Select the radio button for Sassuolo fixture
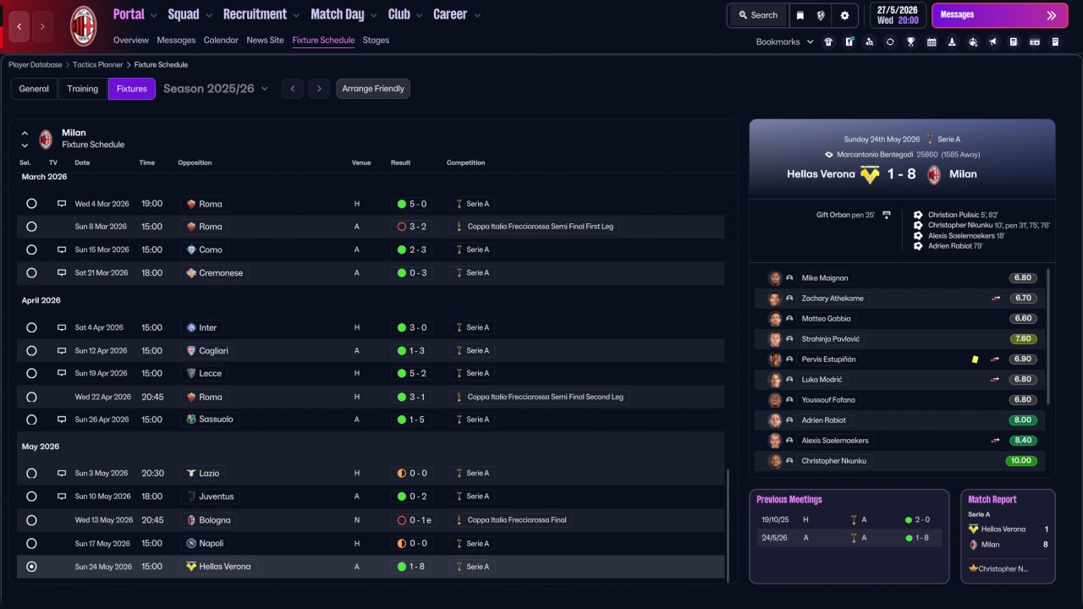 [31, 420]
